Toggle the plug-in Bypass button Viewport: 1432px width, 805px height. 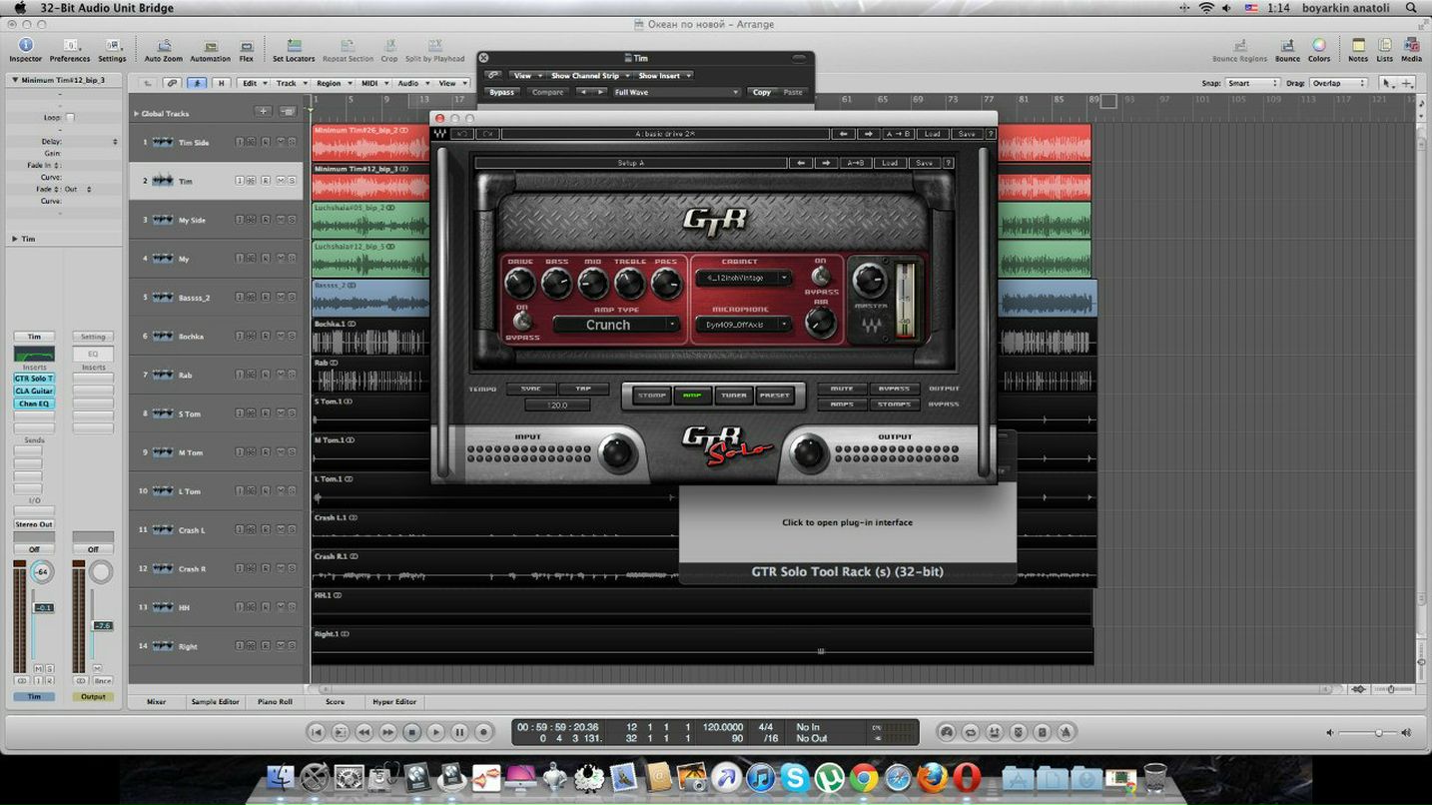tap(501, 92)
